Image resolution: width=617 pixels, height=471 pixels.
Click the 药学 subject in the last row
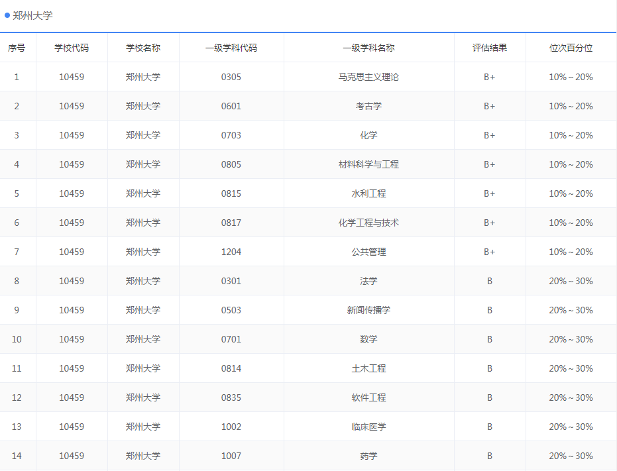368,455
